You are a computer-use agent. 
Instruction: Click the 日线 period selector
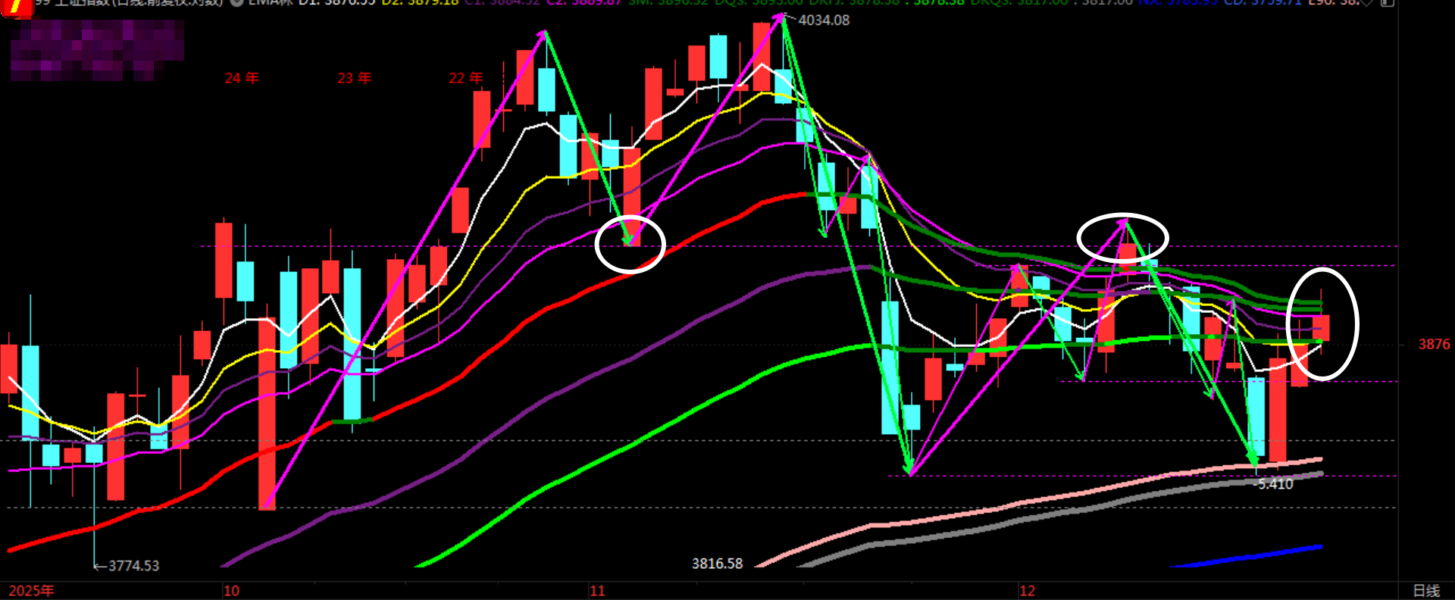[x=1426, y=591]
